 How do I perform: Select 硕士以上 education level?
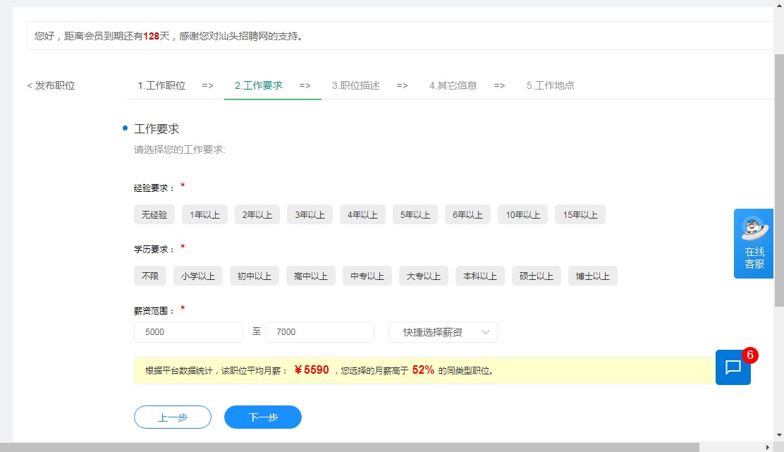coord(535,276)
